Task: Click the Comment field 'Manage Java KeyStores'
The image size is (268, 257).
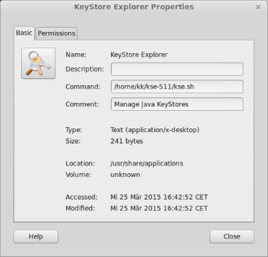Action: pos(177,104)
